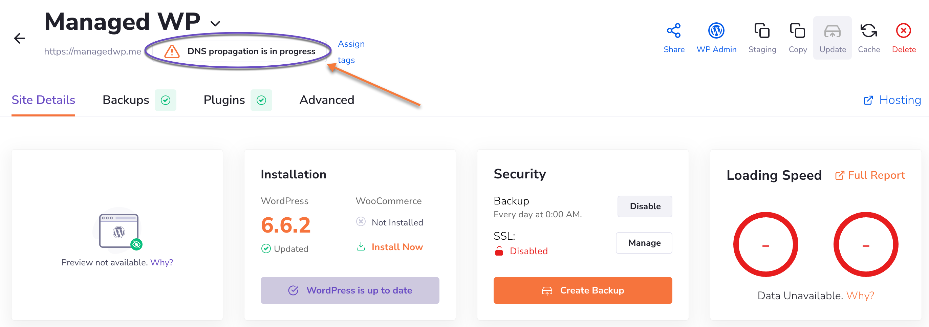Click Install Now for WooCommerce
This screenshot has height=327, width=929.
(x=397, y=247)
